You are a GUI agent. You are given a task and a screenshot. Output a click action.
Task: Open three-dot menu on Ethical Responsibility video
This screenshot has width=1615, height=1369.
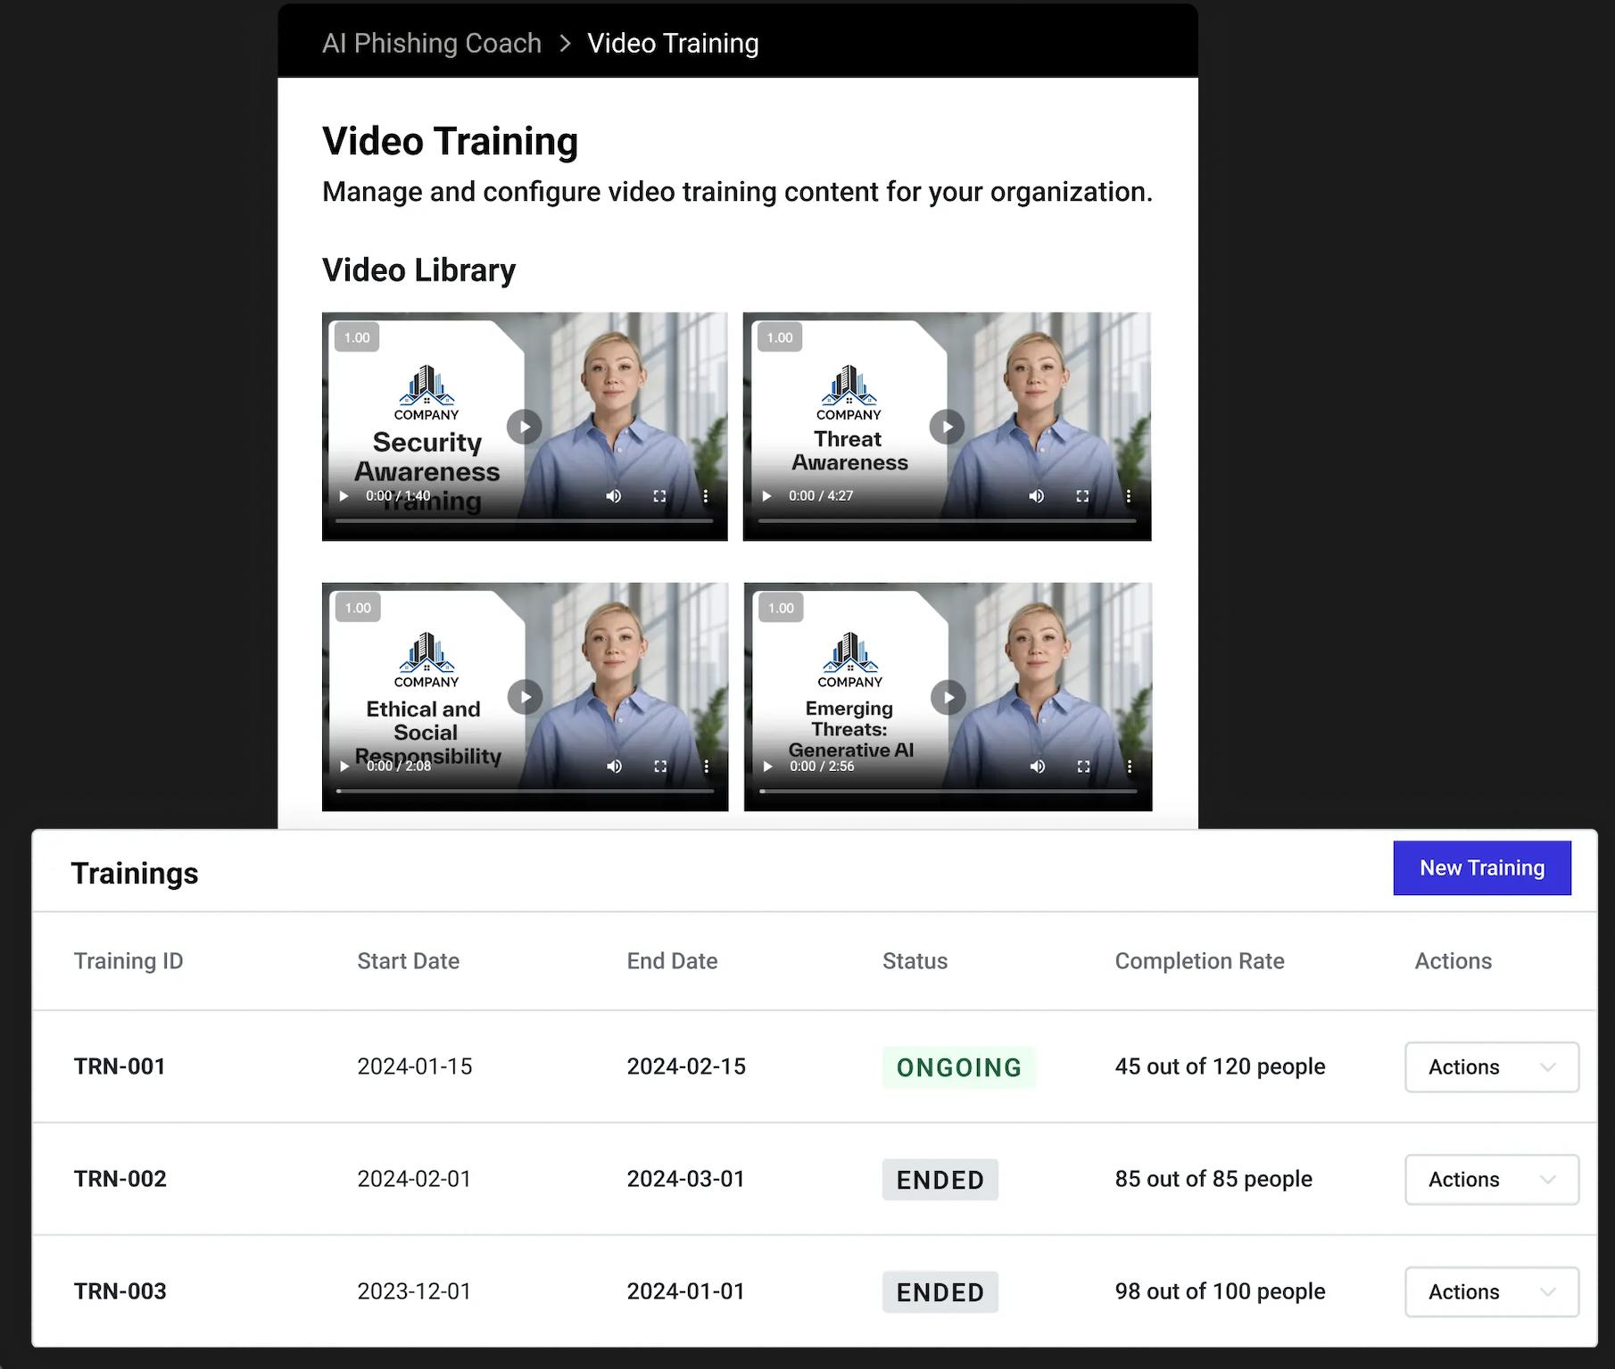(x=706, y=767)
